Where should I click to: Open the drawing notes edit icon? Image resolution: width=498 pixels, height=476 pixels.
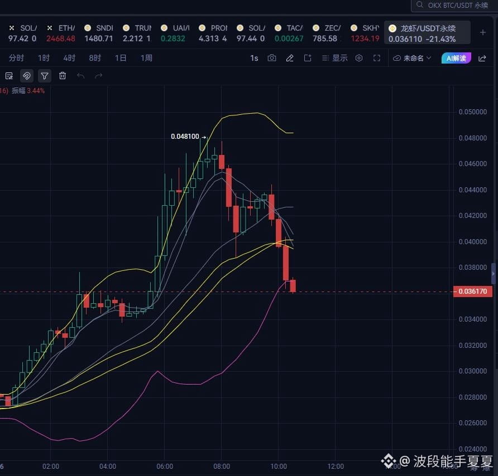[x=9, y=76]
